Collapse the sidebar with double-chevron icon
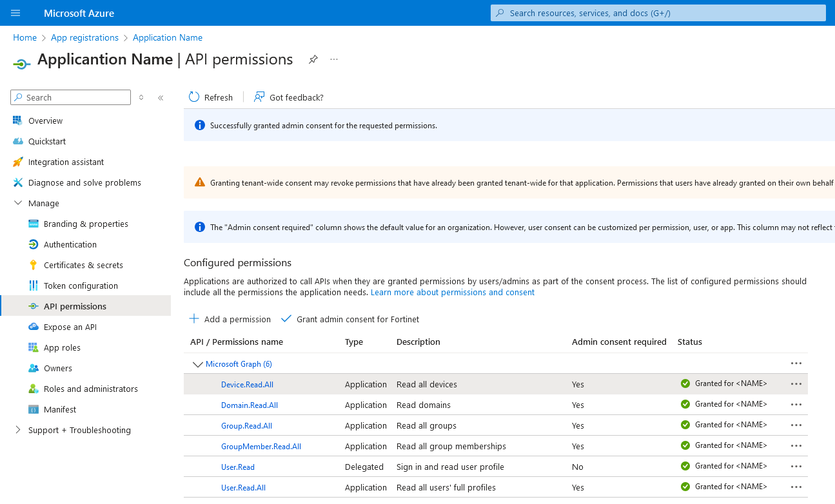Screen dimensions: 835x504 (161, 98)
